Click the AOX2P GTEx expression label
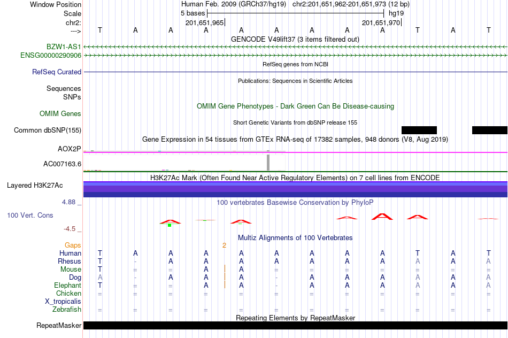 69,149
